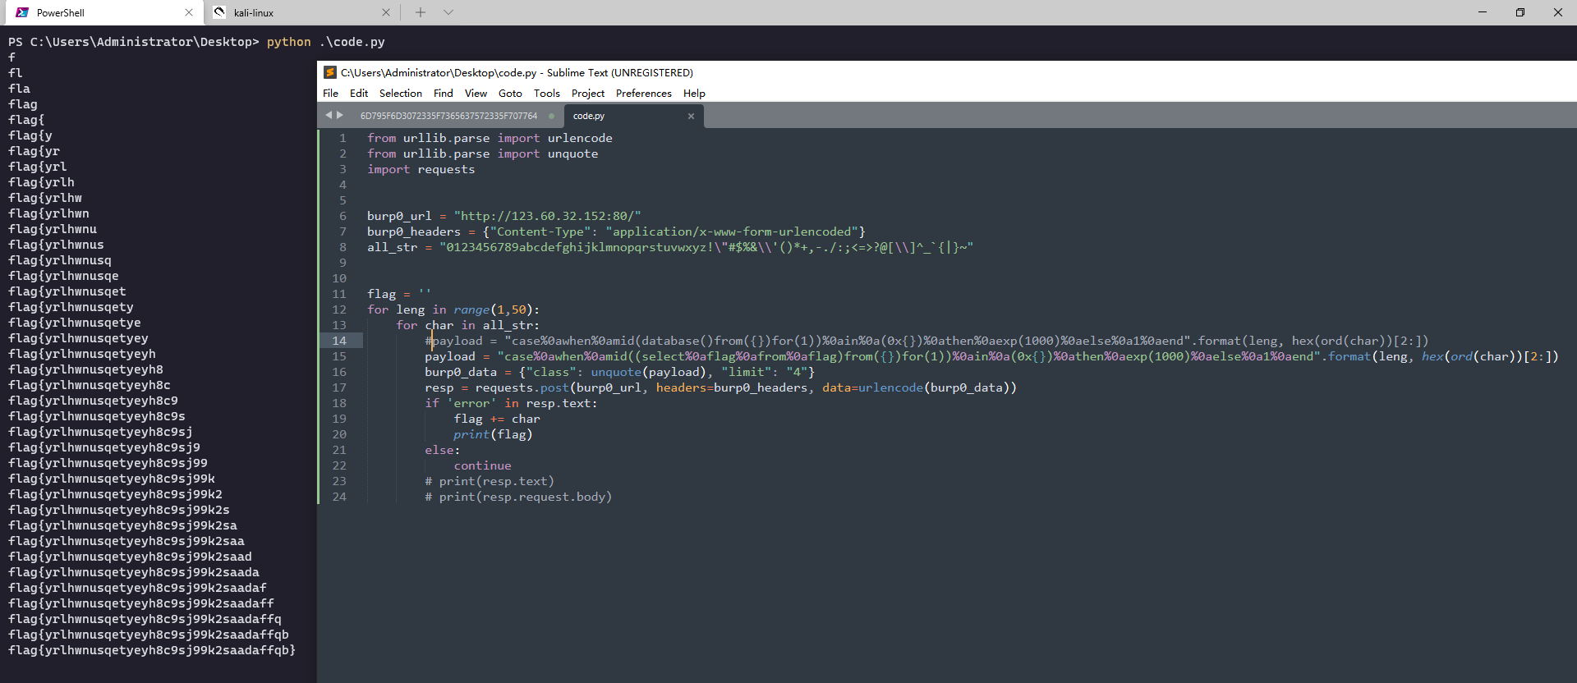
Task: Open the Preferences menu
Action: [644, 93]
